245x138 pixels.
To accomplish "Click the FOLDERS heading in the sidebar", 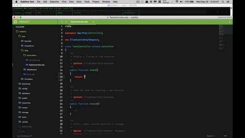I will click(20, 27).
